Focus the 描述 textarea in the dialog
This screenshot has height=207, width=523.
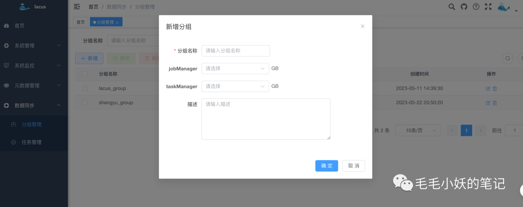pyautogui.click(x=266, y=119)
